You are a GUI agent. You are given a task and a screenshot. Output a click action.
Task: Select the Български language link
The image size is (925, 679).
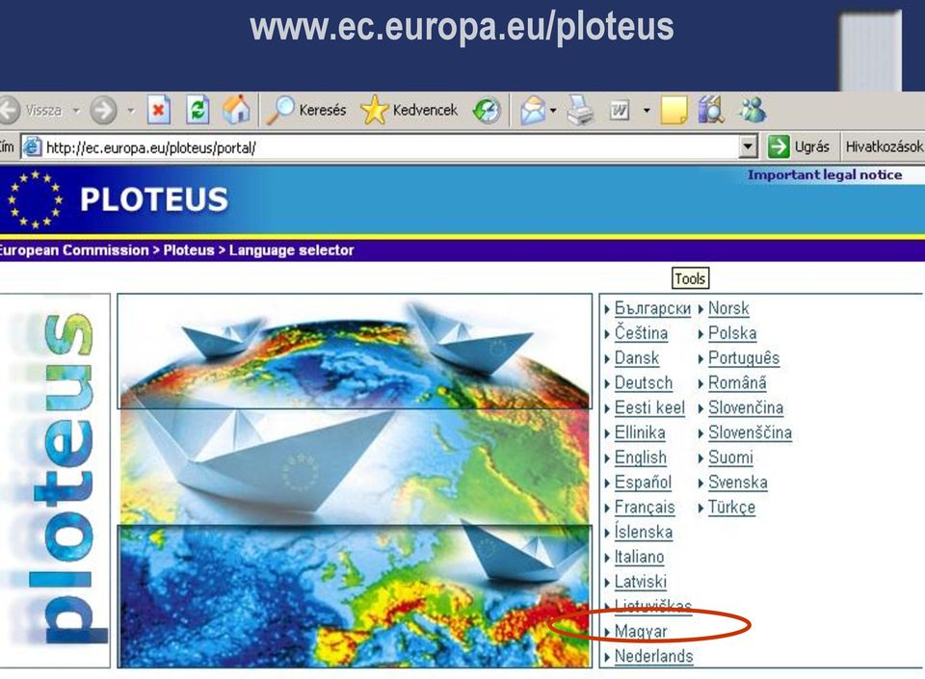click(x=652, y=308)
